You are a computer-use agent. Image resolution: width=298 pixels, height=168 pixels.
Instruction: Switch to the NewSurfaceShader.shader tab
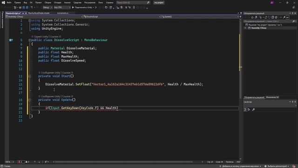[39, 13]
